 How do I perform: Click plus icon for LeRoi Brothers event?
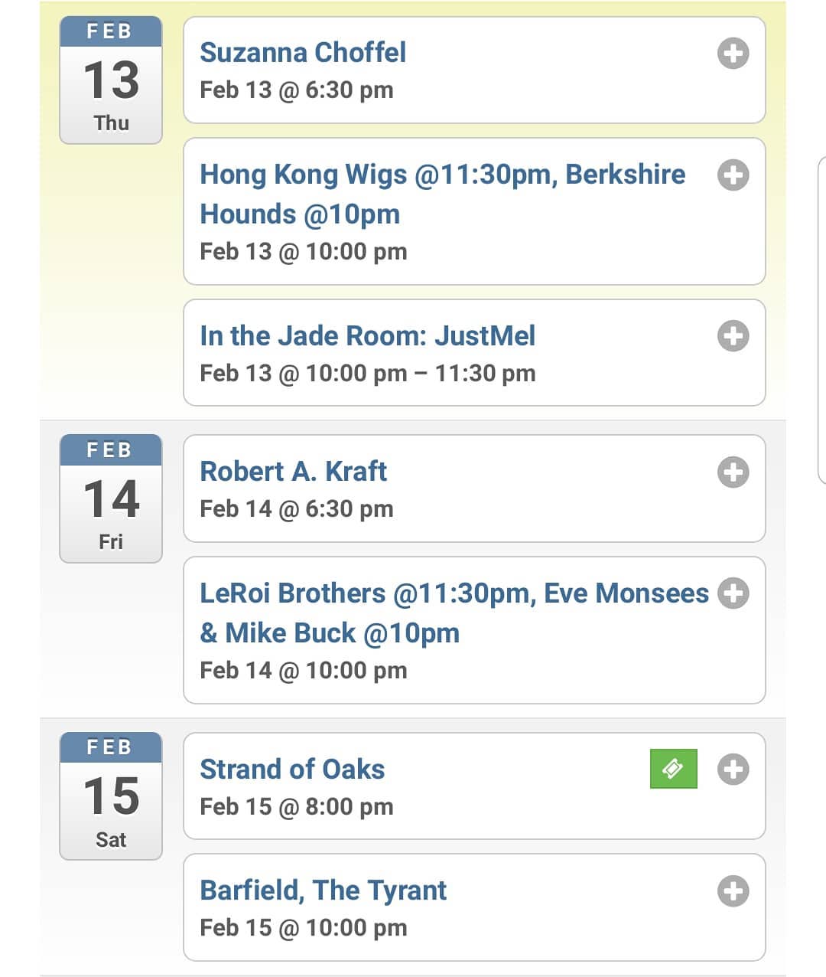click(x=733, y=593)
